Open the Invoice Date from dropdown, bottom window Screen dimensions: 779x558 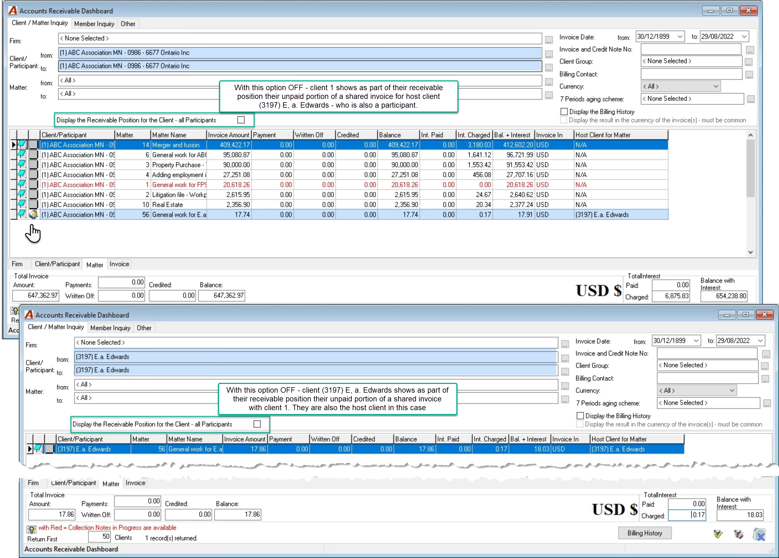696,340
